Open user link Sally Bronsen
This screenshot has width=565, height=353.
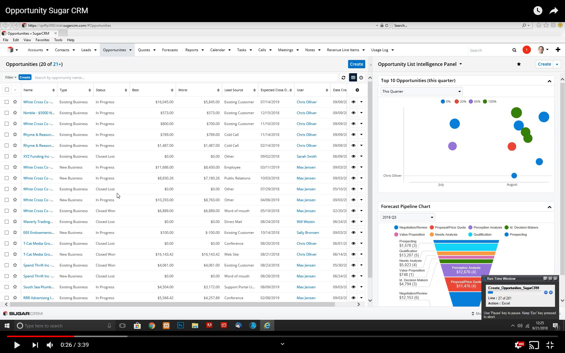[x=308, y=232]
